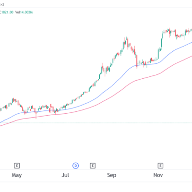Click the earnings E marker above Nov
Screen dimensions: 192x192
pyautogui.click(x=160, y=166)
